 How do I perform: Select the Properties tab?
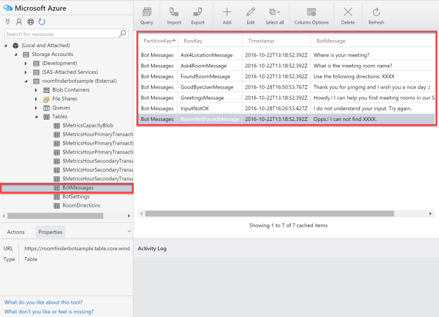coord(50,232)
